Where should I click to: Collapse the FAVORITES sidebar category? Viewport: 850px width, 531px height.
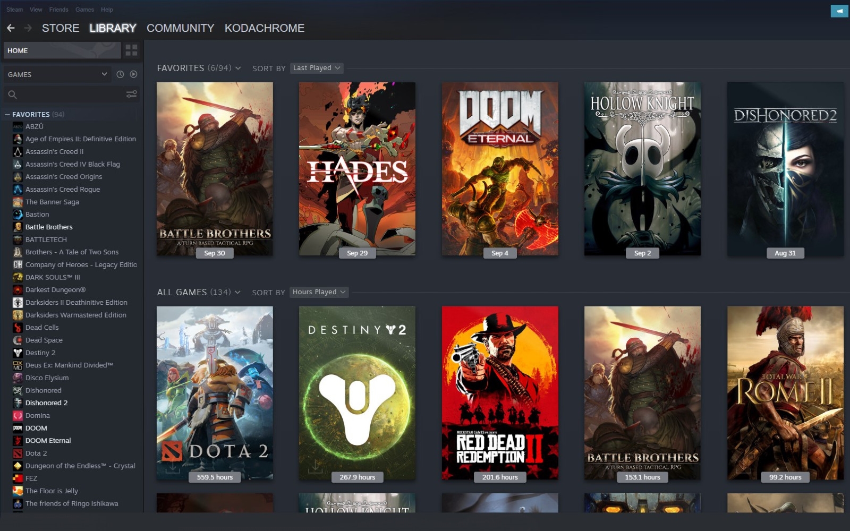coord(7,115)
